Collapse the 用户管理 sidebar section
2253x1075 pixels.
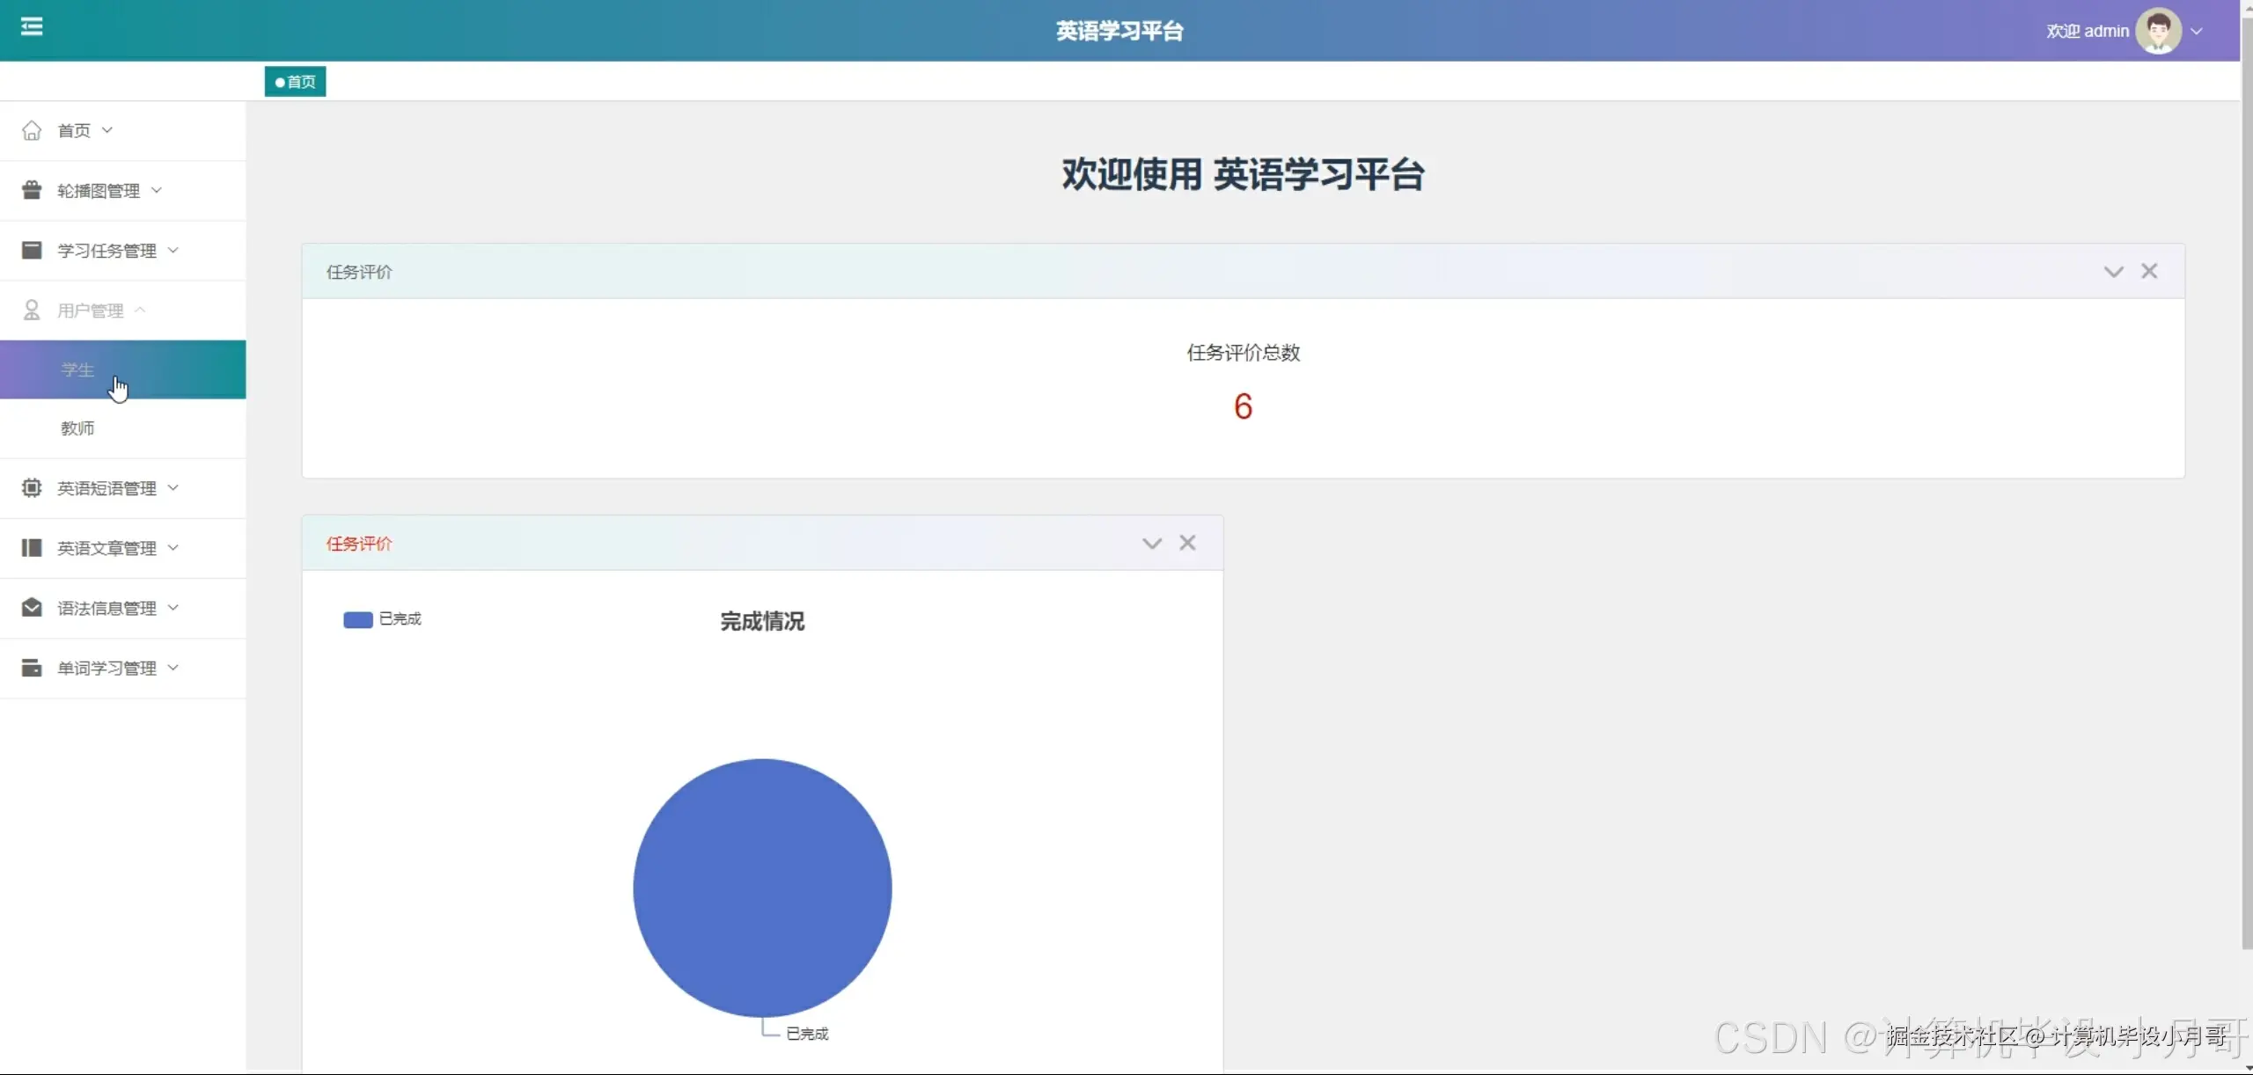pyautogui.click(x=142, y=310)
